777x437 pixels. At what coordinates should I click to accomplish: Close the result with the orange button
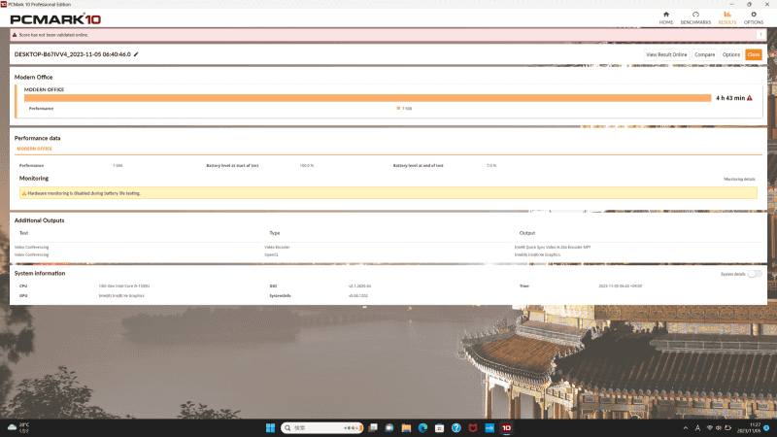pyautogui.click(x=754, y=54)
